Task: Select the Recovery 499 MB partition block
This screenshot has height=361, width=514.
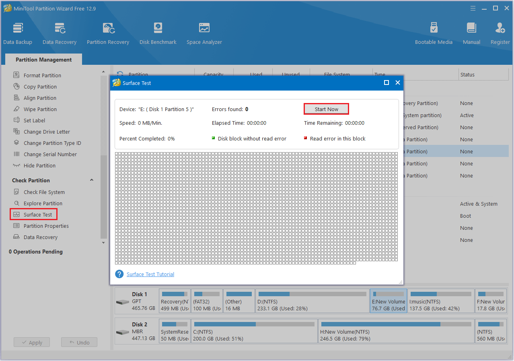Action: coord(175,301)
